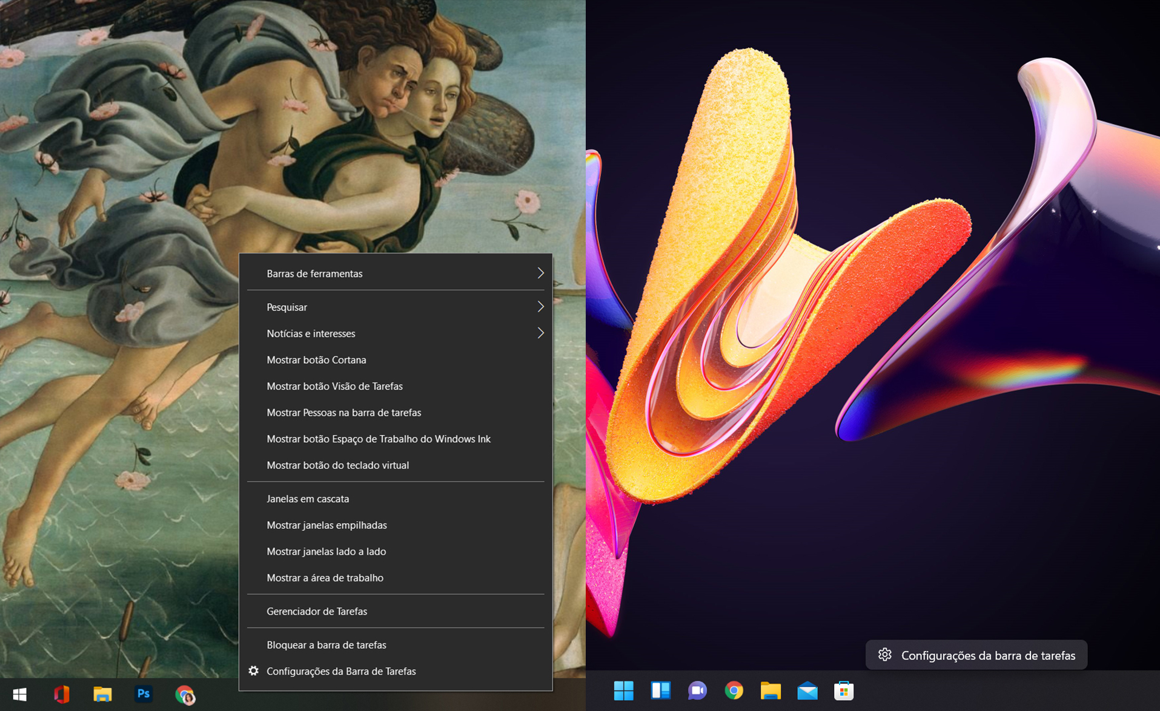Open File Explorer on Windows 11 taskbar
The height and width of the screenshot is (711, 1160).
771,690
